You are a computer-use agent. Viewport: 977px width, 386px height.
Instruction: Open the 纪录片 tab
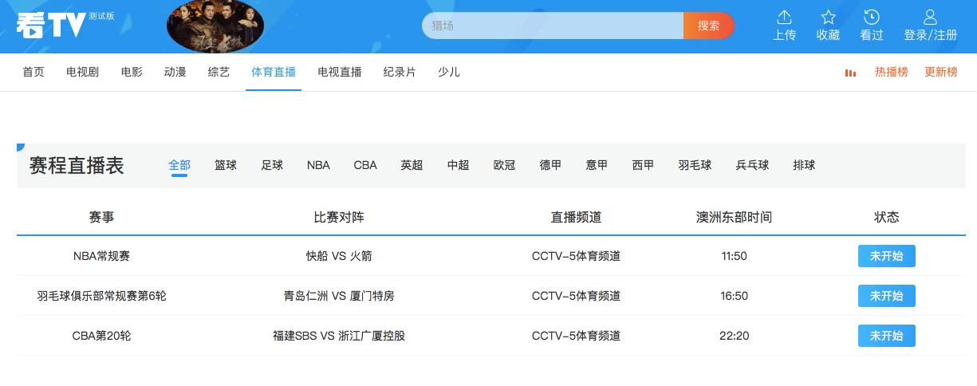[400, 72]
